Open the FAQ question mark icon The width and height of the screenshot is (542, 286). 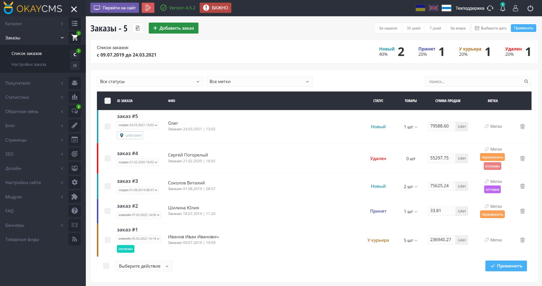pos(75,211)
